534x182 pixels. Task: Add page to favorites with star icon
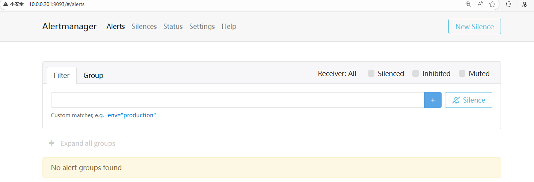point(492,4)
